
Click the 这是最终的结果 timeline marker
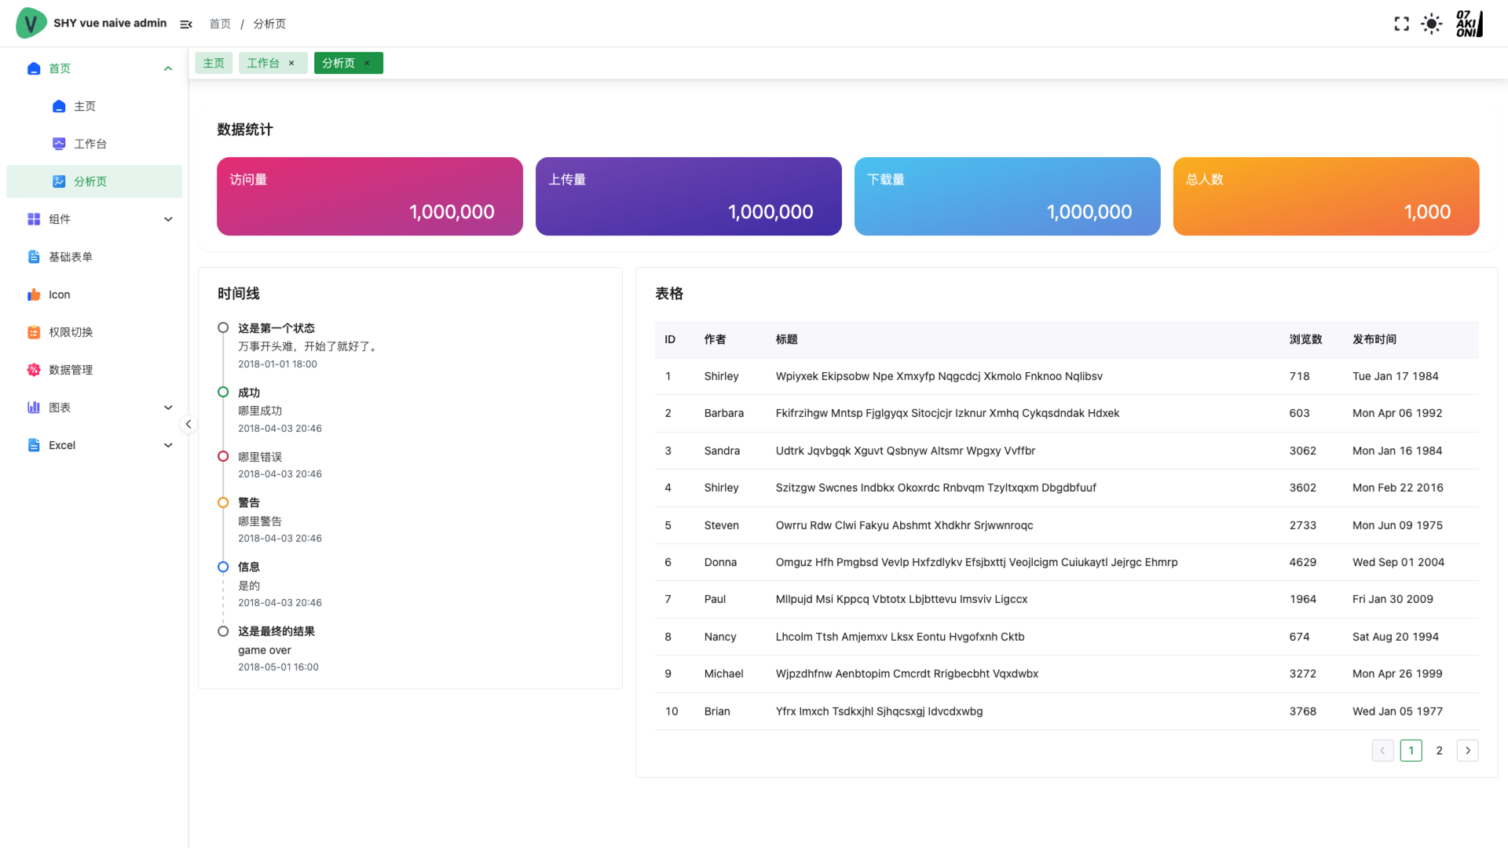tap(223, 631)
